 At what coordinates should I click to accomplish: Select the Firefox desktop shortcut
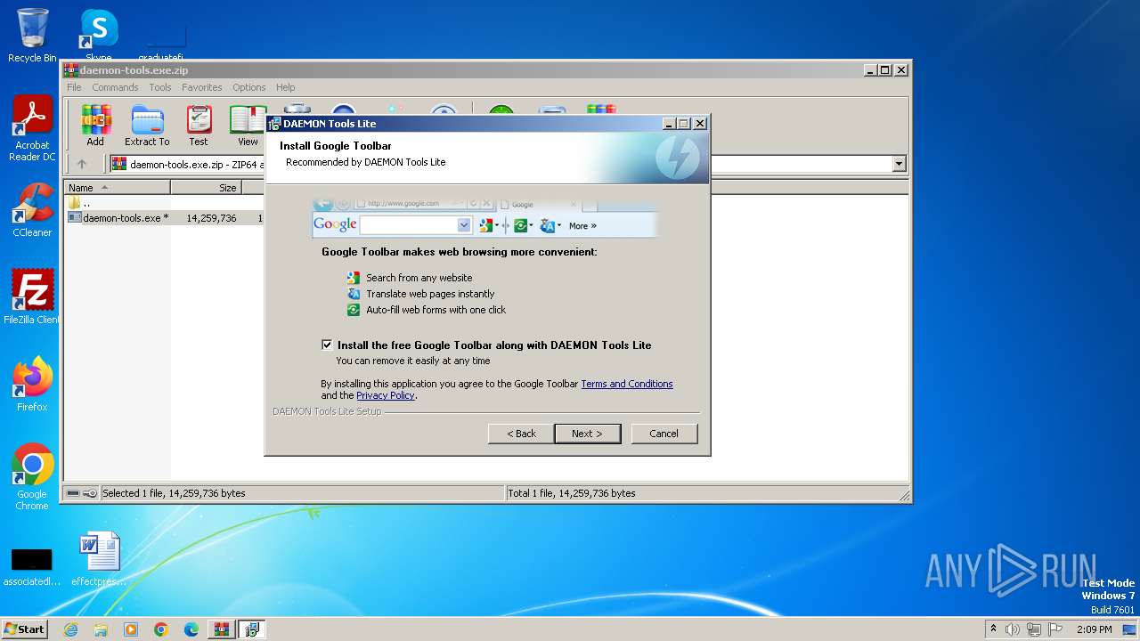pyautogui.click(x=32, y=384)
